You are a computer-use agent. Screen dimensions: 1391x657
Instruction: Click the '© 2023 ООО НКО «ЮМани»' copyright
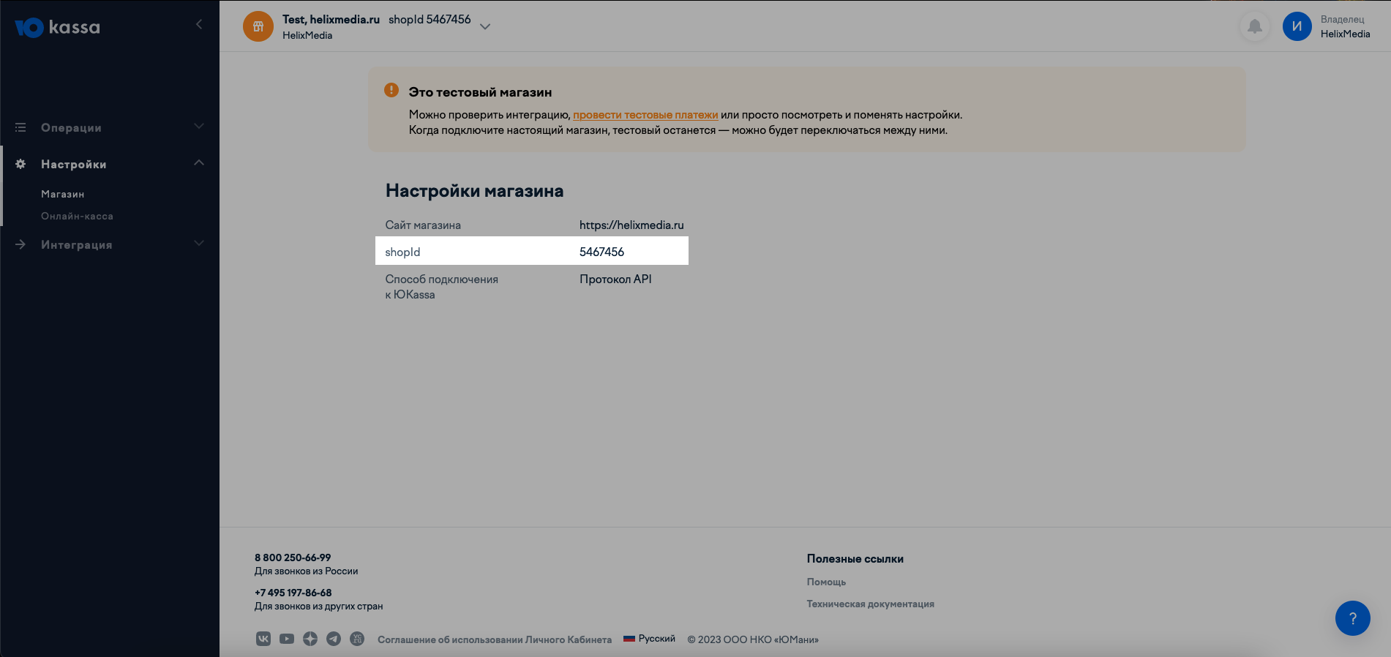[753, 639]
